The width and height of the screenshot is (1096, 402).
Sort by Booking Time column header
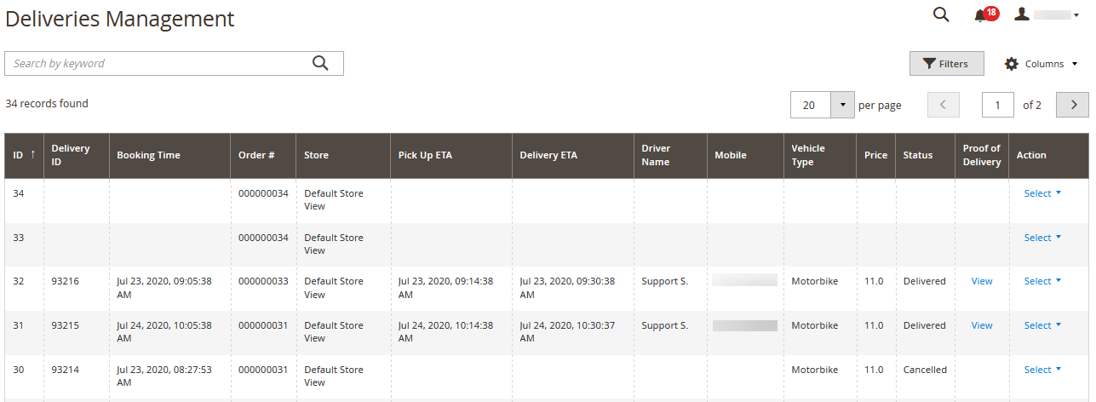tap(148, 155)
